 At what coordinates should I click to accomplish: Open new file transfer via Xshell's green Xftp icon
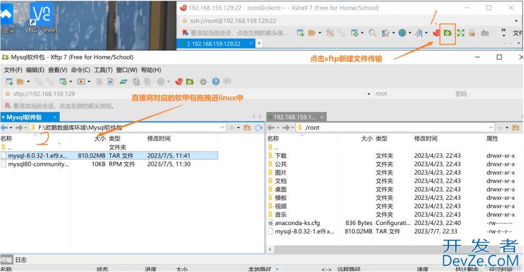click(x=447, y=33)
